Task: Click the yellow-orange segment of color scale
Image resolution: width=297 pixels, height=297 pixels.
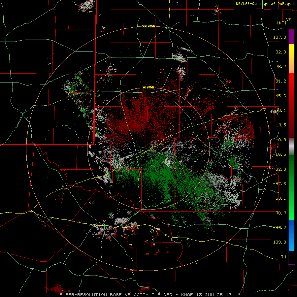Action: [291, 59]
